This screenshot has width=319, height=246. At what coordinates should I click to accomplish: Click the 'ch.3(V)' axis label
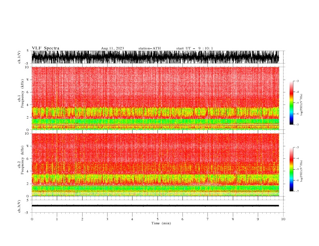[x=19, y=206]
